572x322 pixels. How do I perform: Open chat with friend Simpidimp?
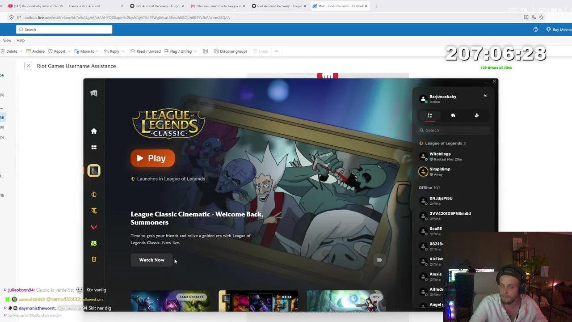click(454, 171)
